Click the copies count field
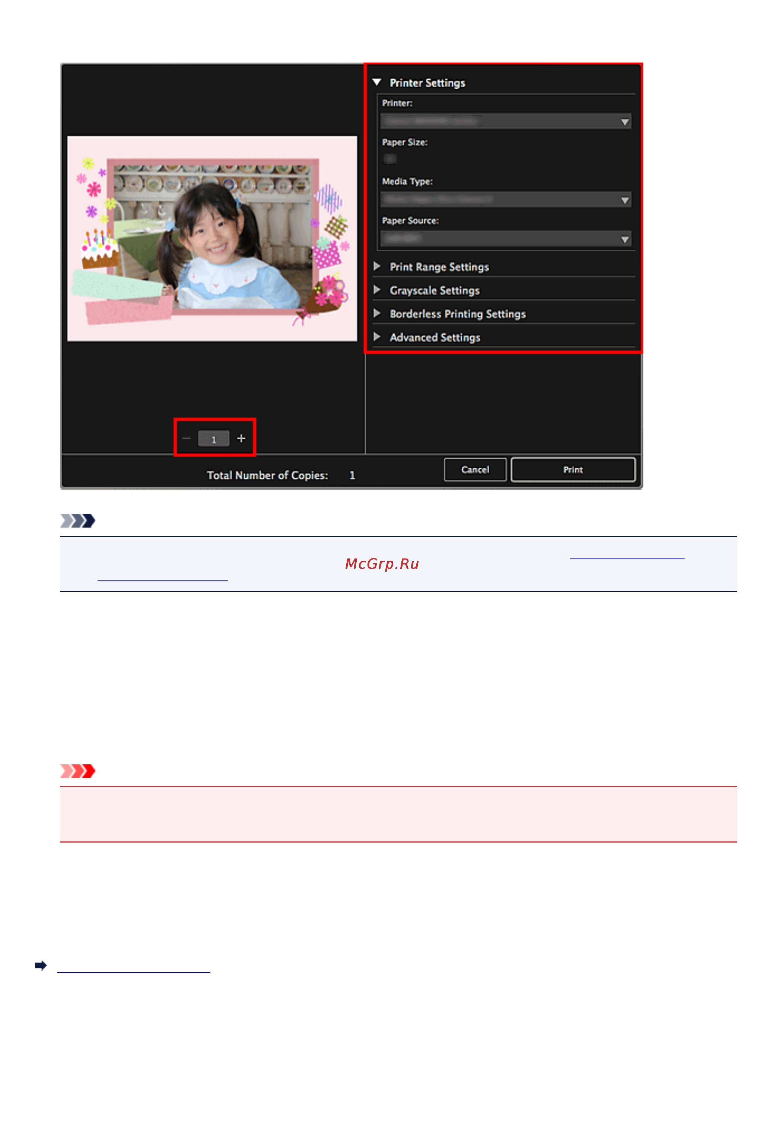 pos(214,439)
